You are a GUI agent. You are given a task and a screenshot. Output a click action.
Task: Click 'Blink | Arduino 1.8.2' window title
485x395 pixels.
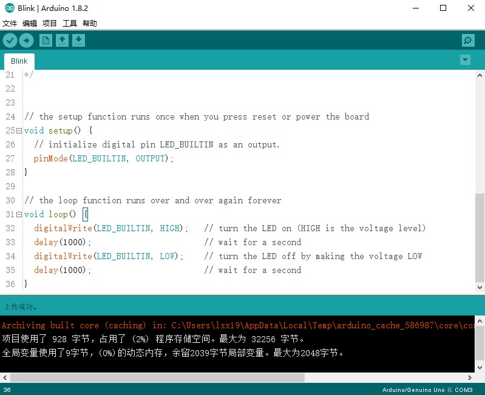[53, 8]
